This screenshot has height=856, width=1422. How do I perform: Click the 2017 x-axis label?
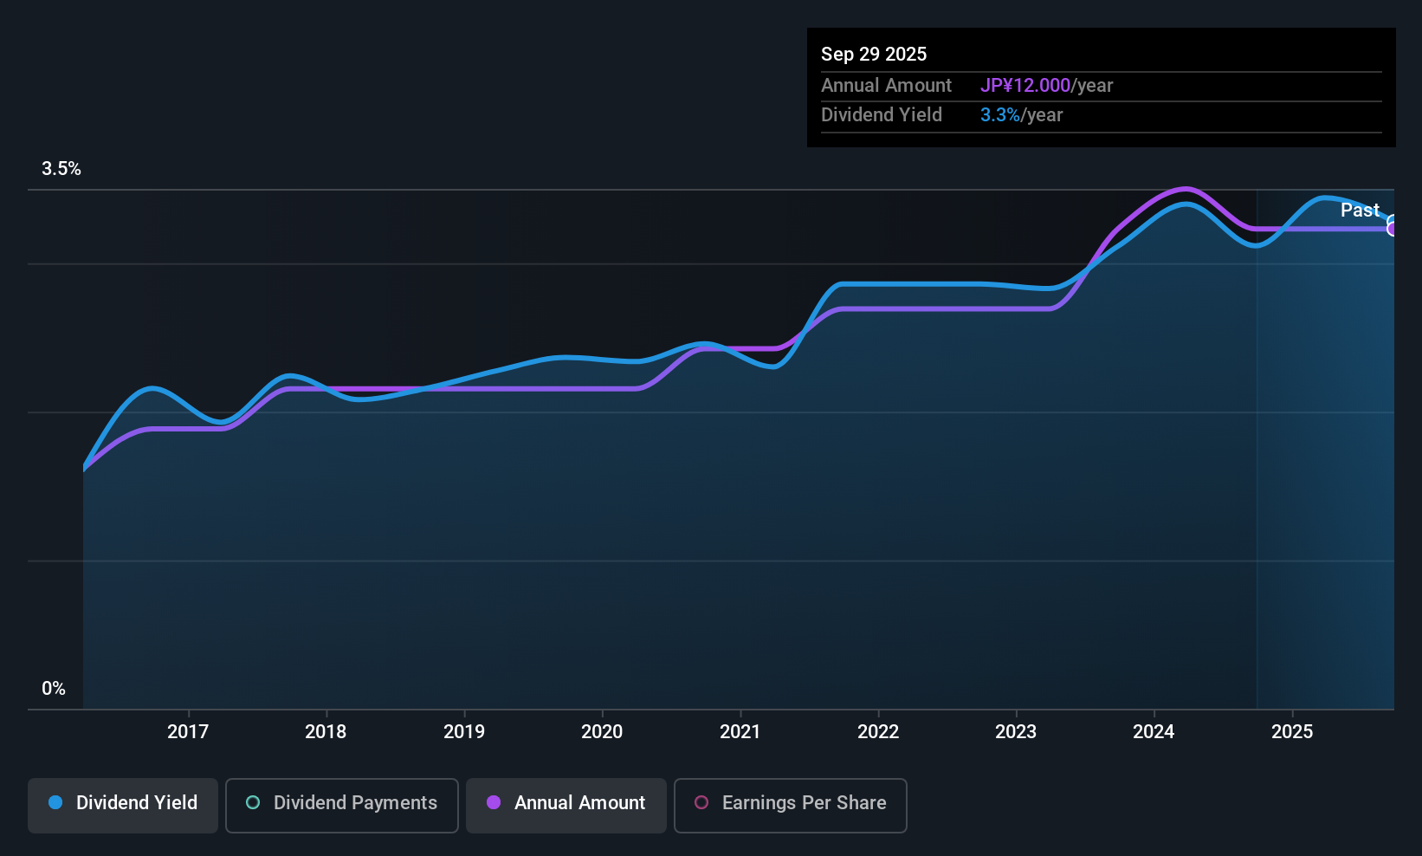[188, 732]
